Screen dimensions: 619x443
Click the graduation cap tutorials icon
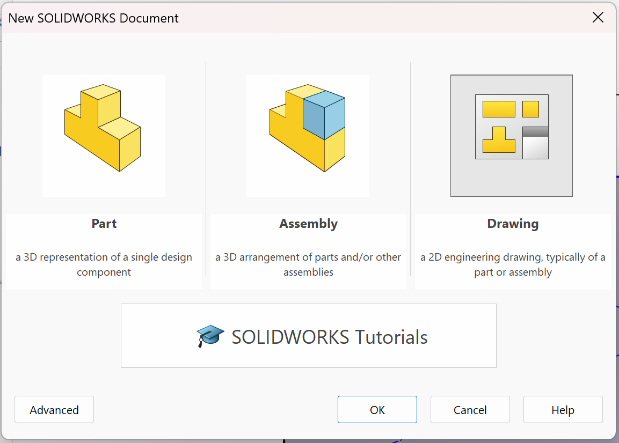210,336
